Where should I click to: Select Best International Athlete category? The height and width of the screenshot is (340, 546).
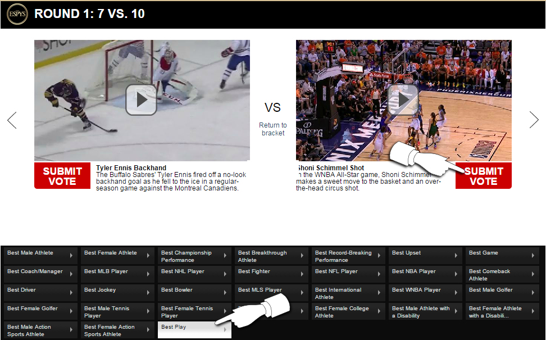[x=348, y=292]
